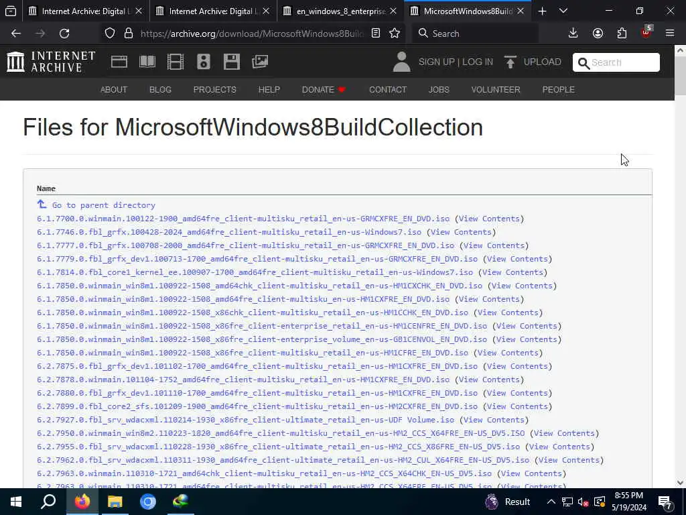Image resolution: width=686 pixels, height=515 pixels.
Task: Download 6.1.7814.0 fbl_core1_kernel_ee ISO file
Action: [x=255, y=272]
